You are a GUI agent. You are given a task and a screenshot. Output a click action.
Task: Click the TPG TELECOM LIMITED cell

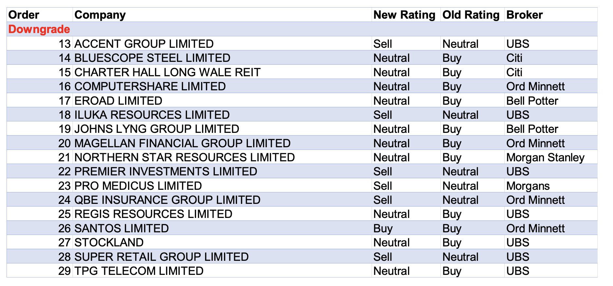(x=139, y=271)
